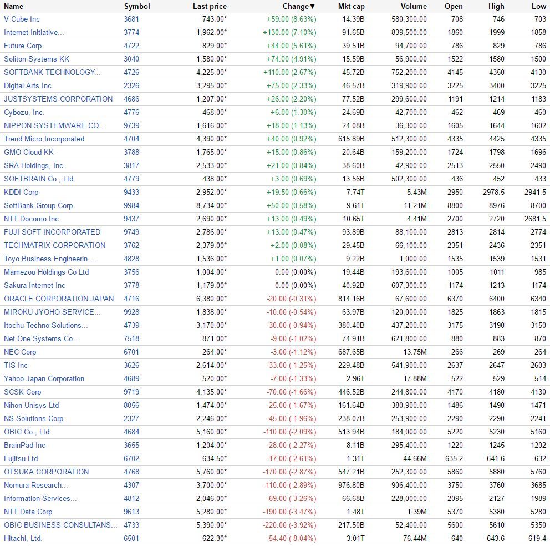Select Oracle Japan last price 6,380.00
Viewport: 550px width, 546px height.
pyautogui.click(x=211, y=300)
